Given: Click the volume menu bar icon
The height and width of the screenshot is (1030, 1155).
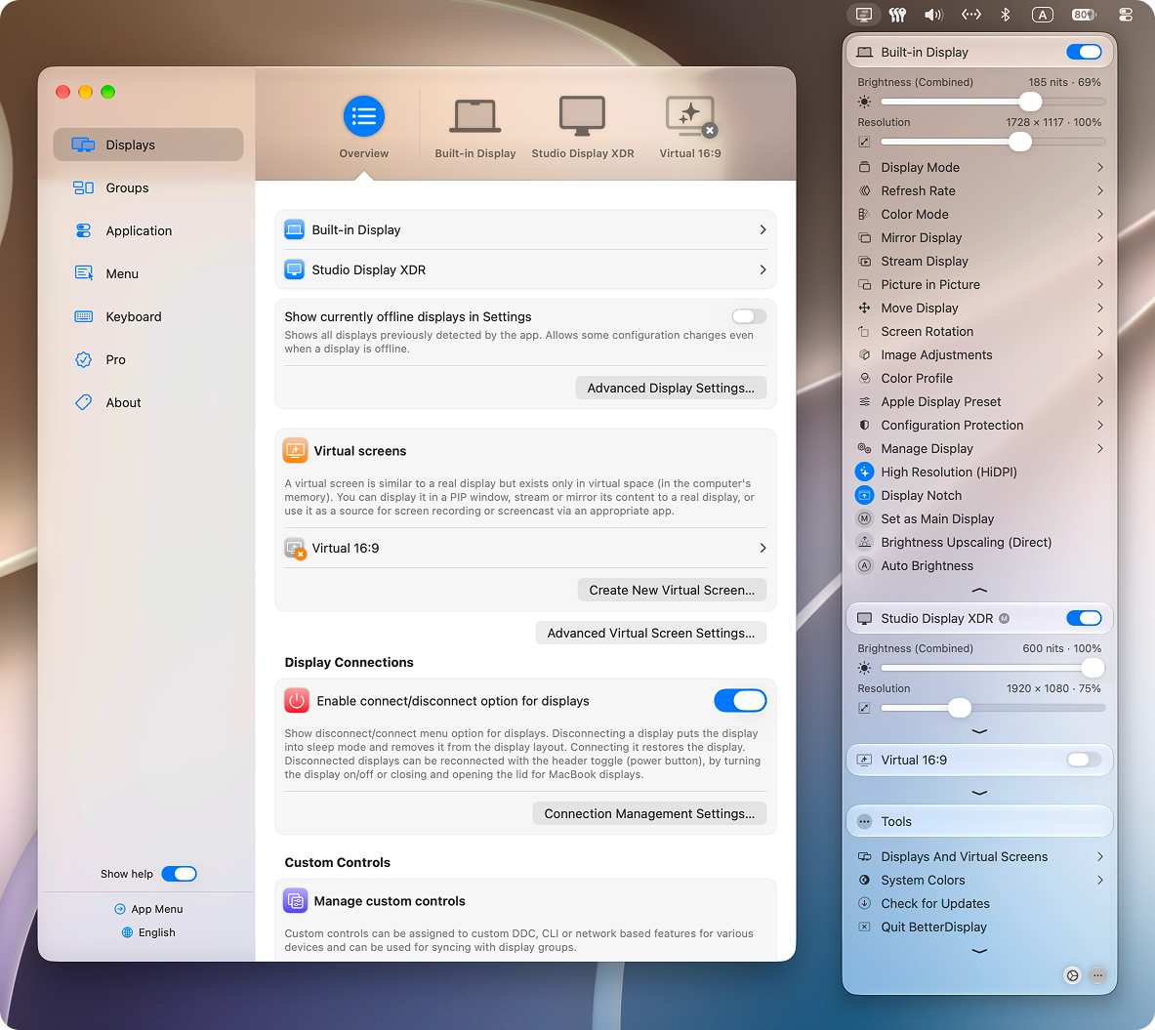Looking at the screenshot, I should coord(934,15).
